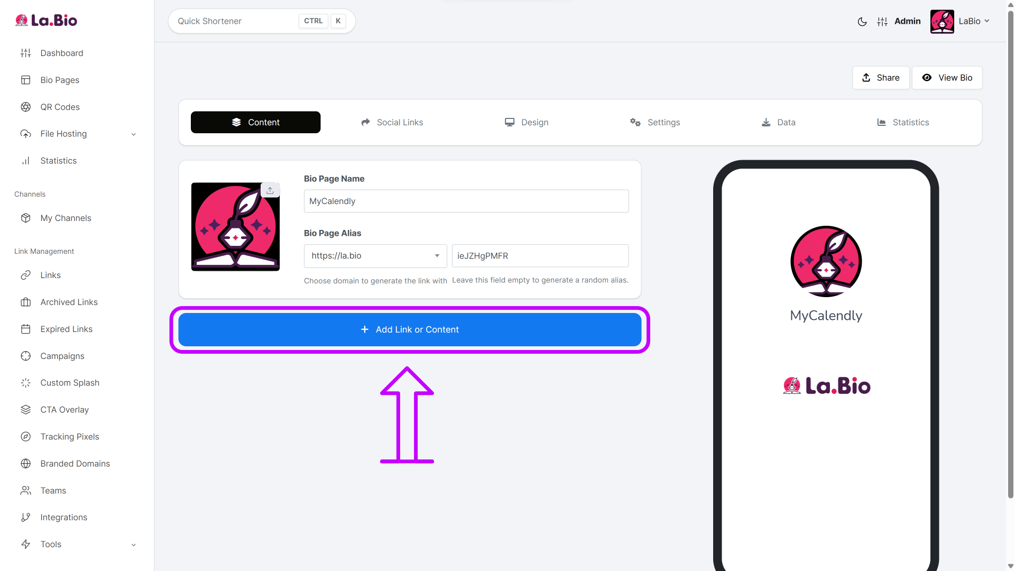Switch to the Social Links tab
This screenshot has width=1015, height=571.
[x=392, y=122]
